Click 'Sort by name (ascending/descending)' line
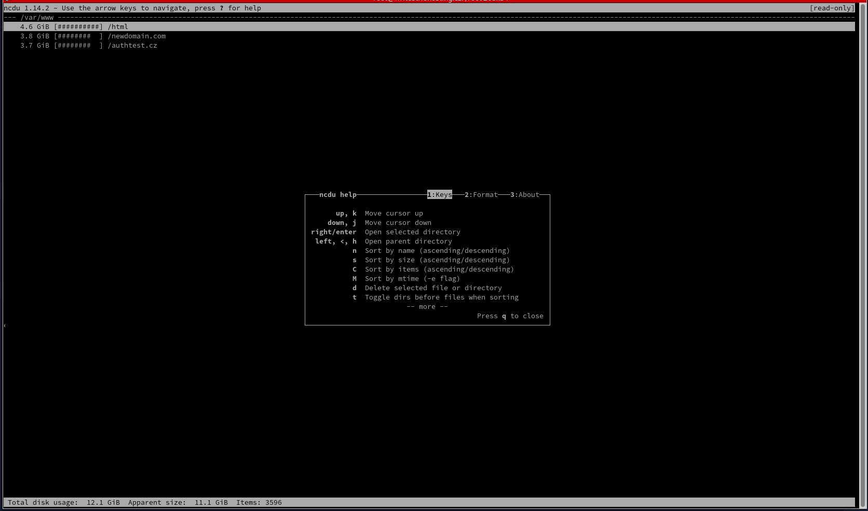 coord(438,250)
